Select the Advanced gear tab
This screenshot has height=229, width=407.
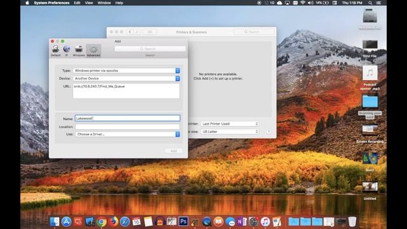(x=93, y=51)
